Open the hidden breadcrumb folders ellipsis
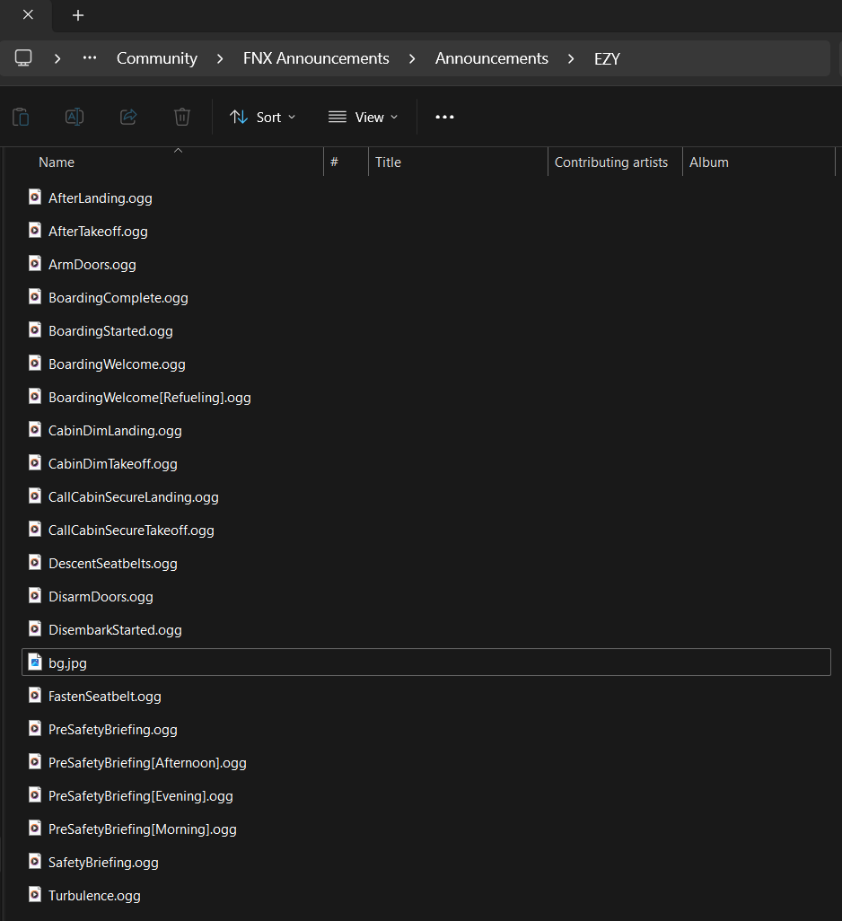Screen dimensions: 842x921 90,57
